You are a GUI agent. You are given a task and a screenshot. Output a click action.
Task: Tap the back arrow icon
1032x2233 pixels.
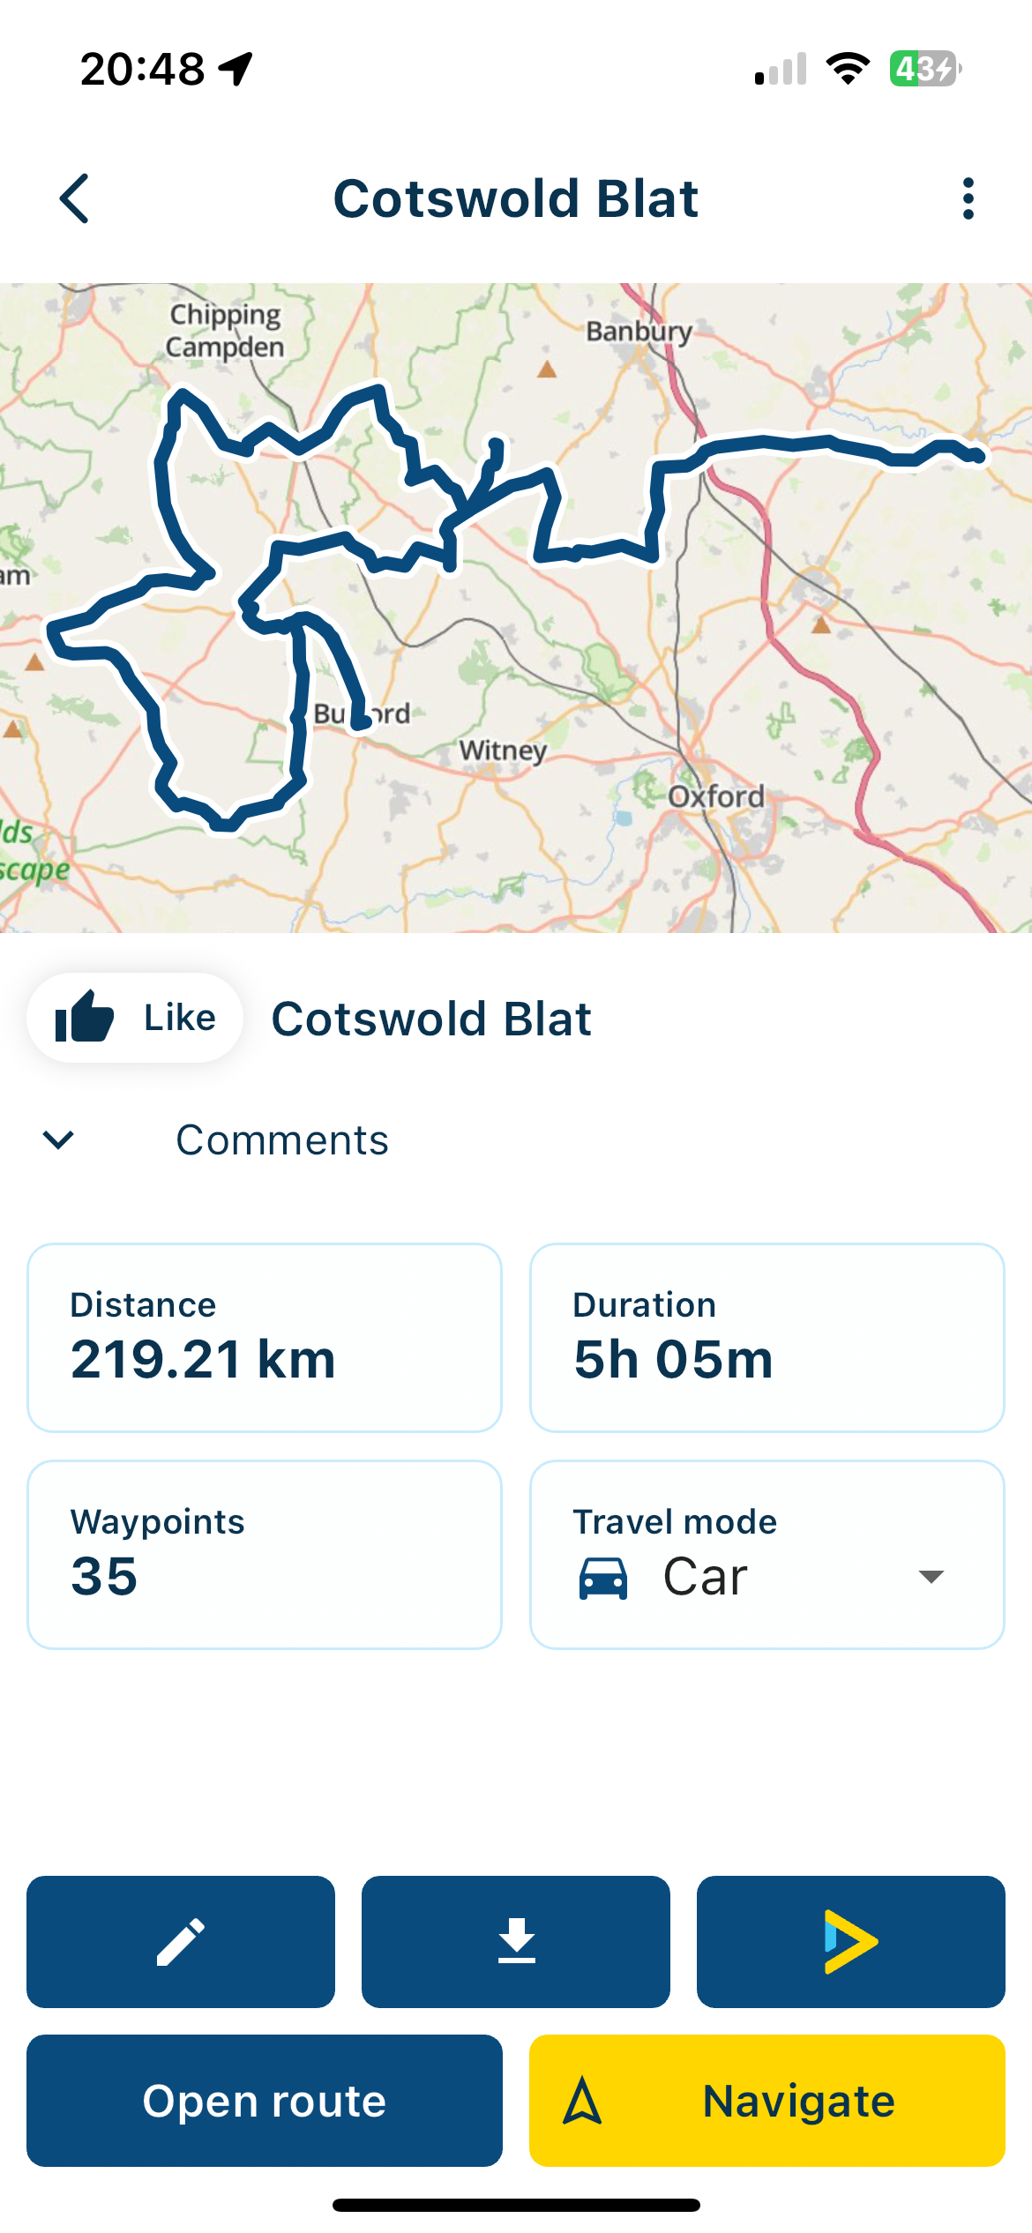tap(75, 198)
